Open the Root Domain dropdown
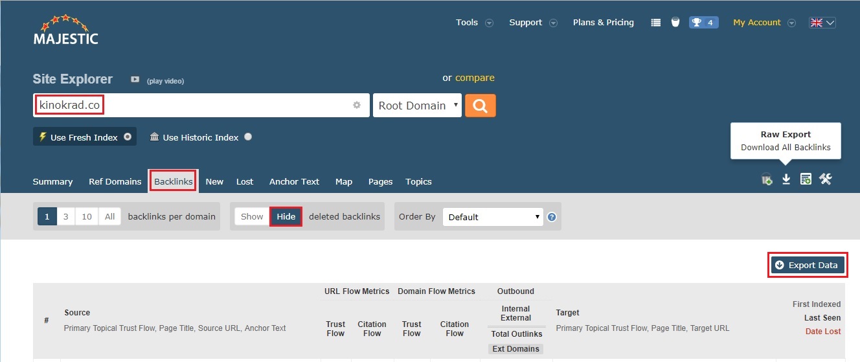Screen dimensions: 860x362 coord(417,106)
